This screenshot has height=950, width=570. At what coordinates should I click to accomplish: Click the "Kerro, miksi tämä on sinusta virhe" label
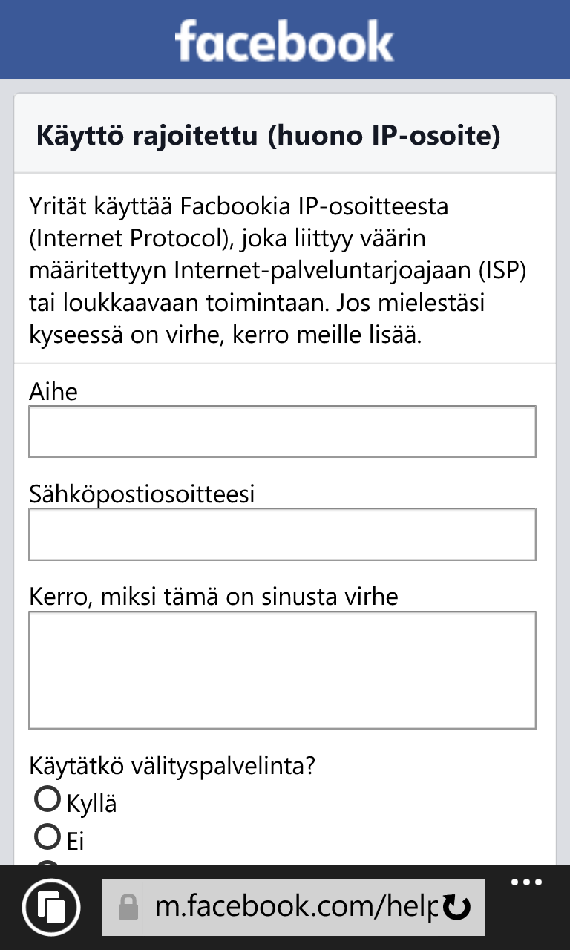coord(214,596)
